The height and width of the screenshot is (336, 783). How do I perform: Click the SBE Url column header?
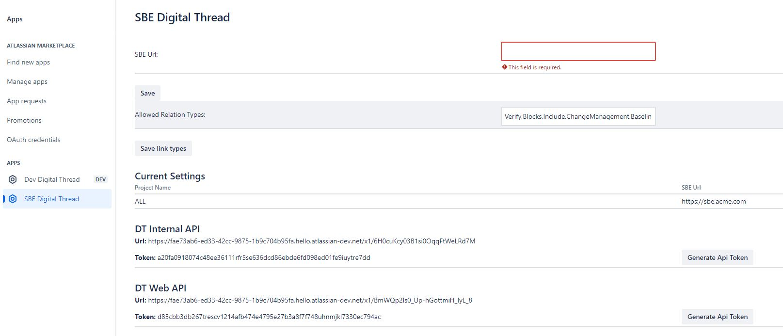tap(691, 188)
